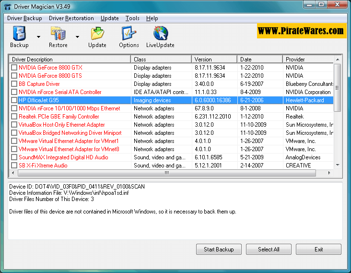Click the Blueberry Consultants provider cell
Viewport: 351px width, 273px height.
(309, 84)
